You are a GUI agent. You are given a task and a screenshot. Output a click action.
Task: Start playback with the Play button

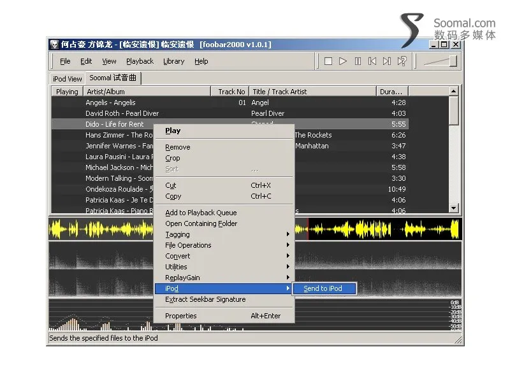pyautogui.click(x=343, y=61)
